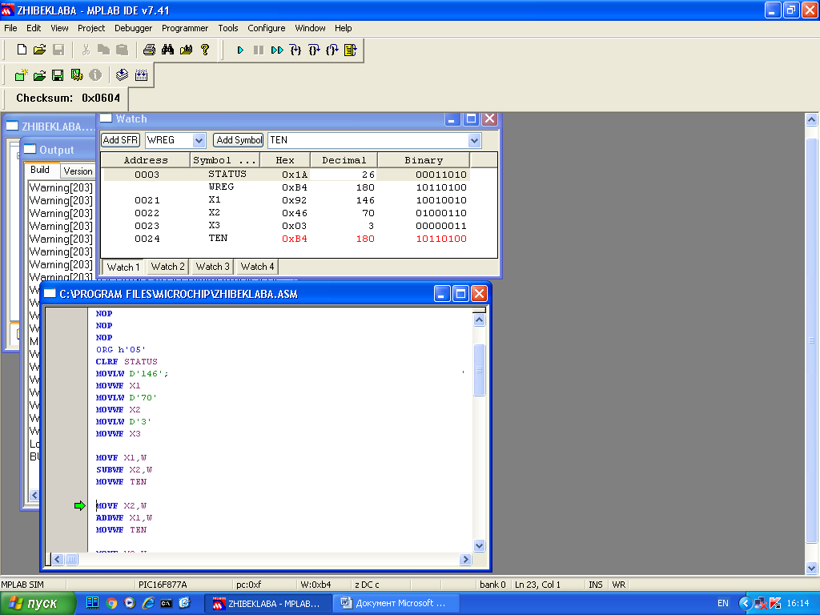The image size is (820, 615).
Task: Click the Find binoculars icon
Action: [x=167, y=50]
